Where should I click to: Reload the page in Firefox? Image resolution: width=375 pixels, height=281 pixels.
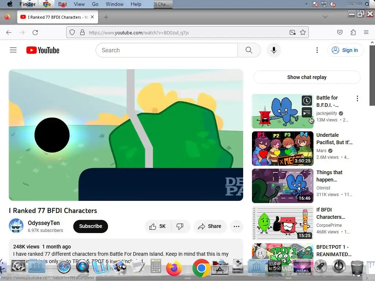point(35,33)
